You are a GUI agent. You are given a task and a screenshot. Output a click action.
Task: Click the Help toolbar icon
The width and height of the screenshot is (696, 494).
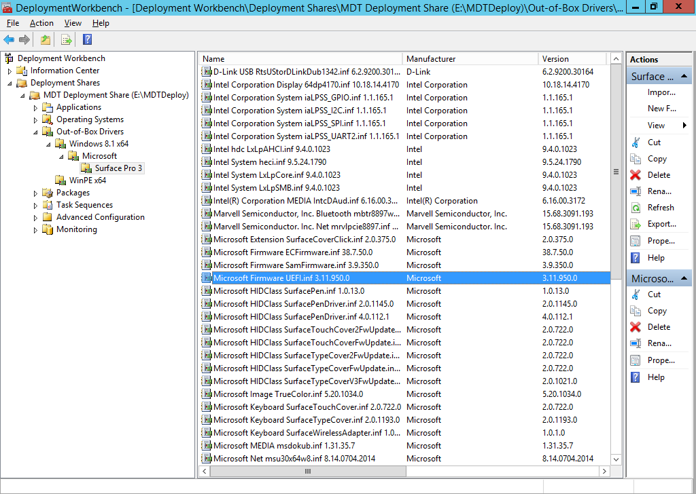(88, 40)
